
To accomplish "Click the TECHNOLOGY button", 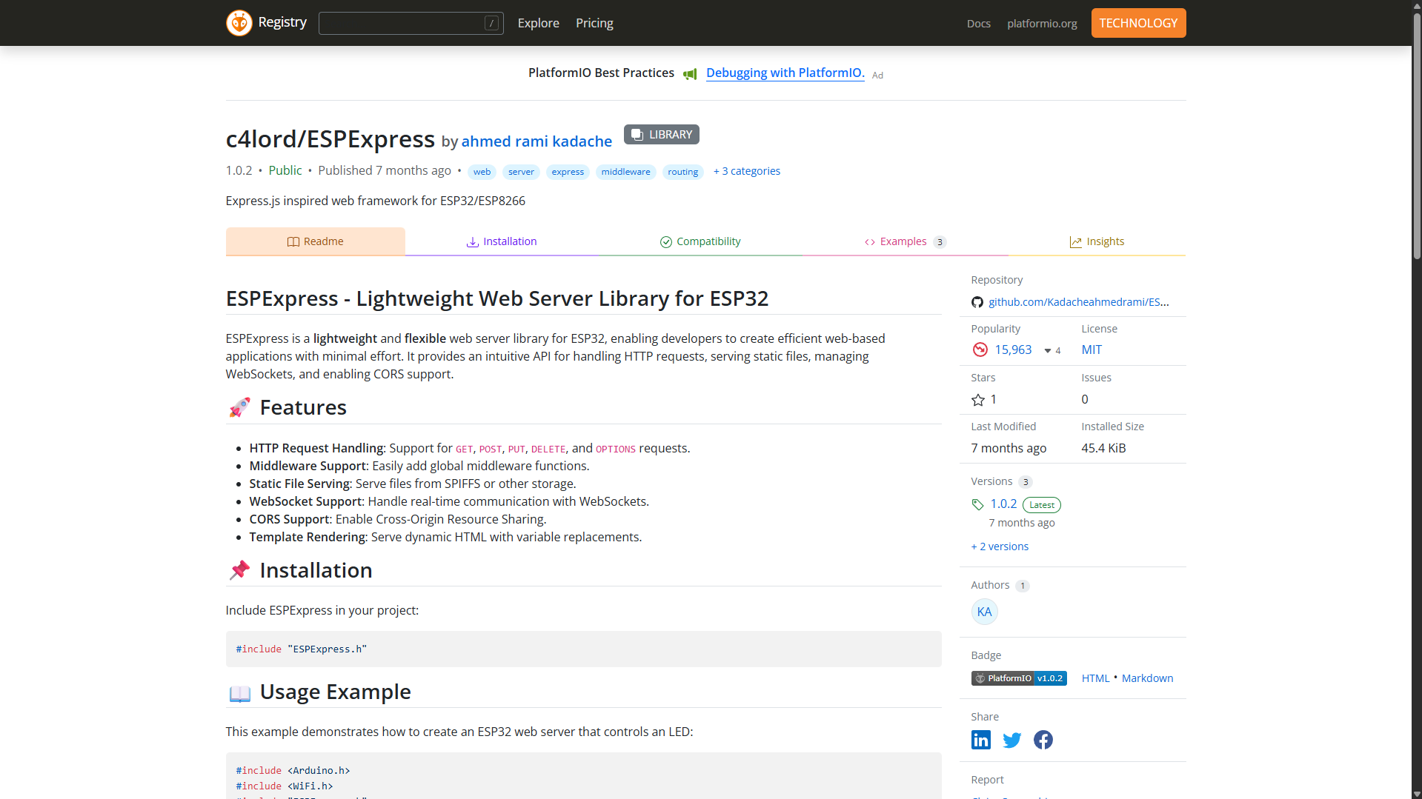I will (1138, 23).
